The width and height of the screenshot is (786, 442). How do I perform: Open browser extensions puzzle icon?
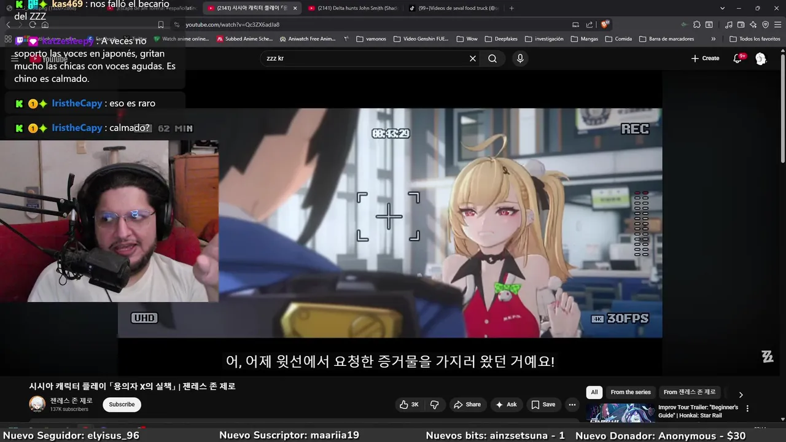click(x=697, y=25)
